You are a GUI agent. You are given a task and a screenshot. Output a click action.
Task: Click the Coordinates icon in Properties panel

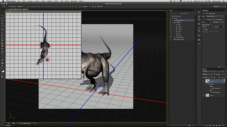[x=207, y=14]
